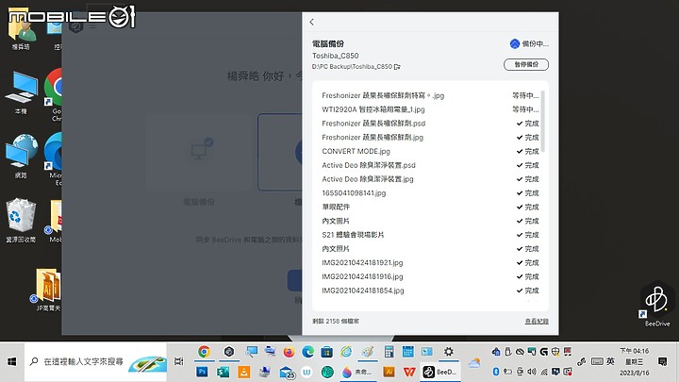Screen dimensions: 679x382
Task: Select the row Active Deo 除臭潔淨裝置.psd
Action: [x=430, y=165]
